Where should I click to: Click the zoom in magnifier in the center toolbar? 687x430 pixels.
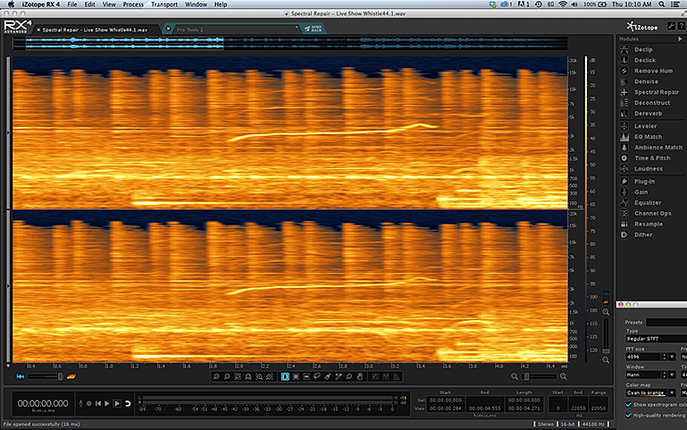pyautogui.click(x=216, y=376)
